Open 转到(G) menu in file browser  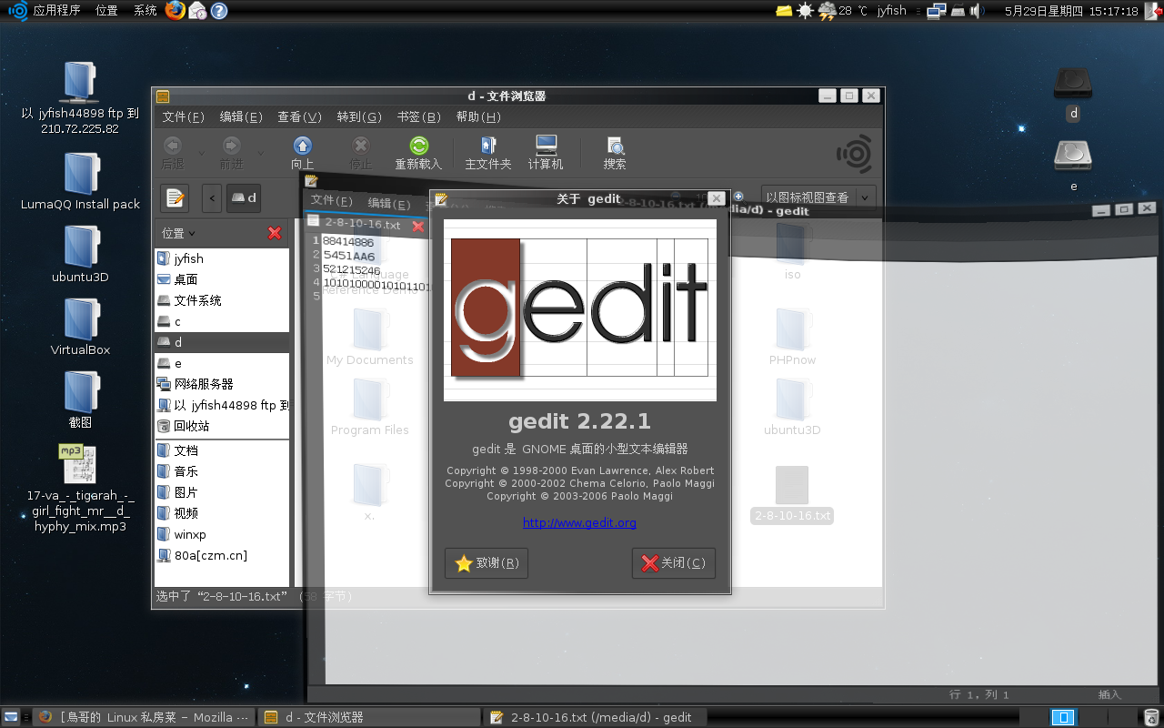(x=359, y=116)
